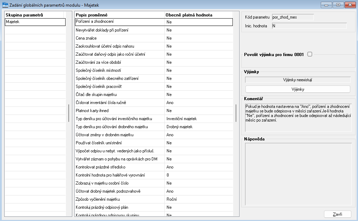Select 'Zobrazuj v majetku osobní číslo' row
The image size is (358, 221).
154,183
